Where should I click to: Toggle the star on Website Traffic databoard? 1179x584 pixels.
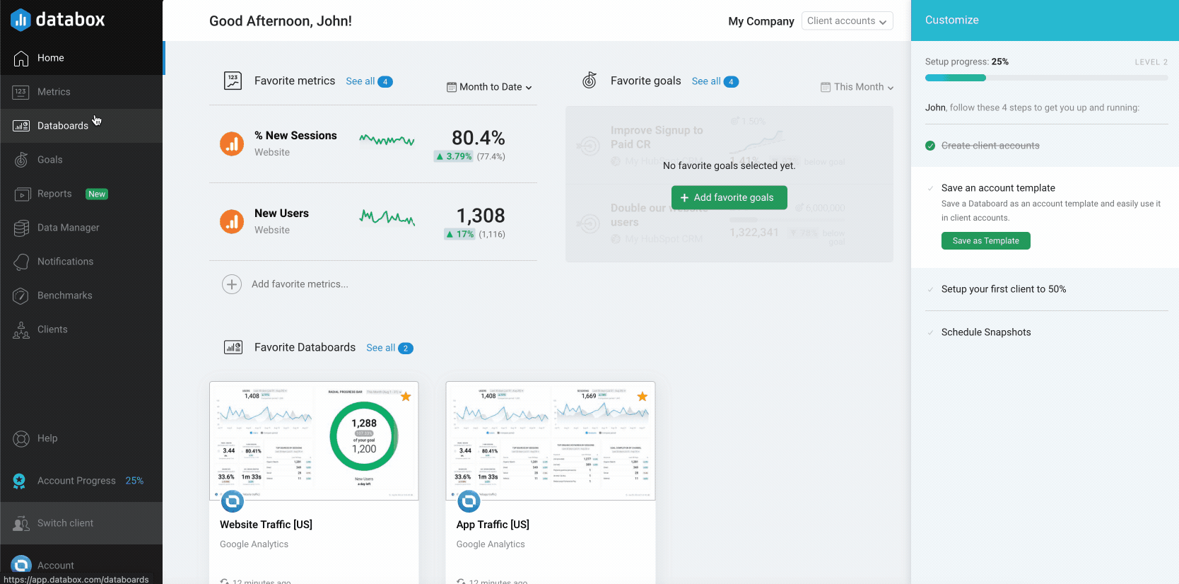point(406,397)
